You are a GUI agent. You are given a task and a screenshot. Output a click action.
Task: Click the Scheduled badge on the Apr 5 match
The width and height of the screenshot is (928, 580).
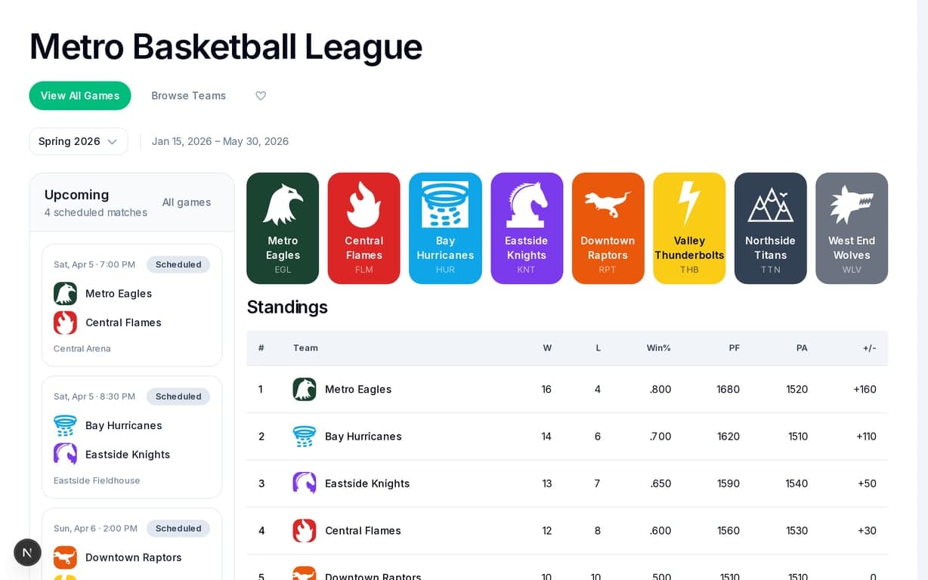point(178,264)
